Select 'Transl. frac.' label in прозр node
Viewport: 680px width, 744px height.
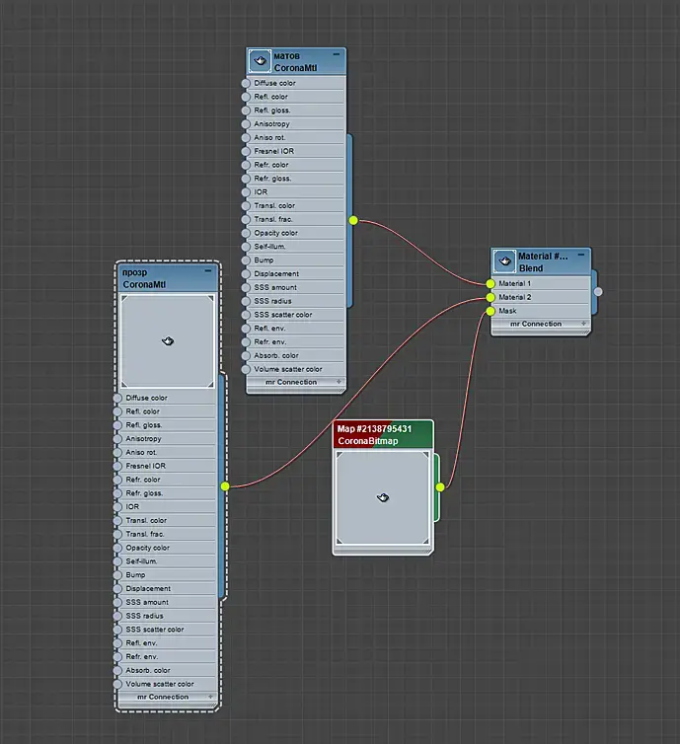point(145,534)
